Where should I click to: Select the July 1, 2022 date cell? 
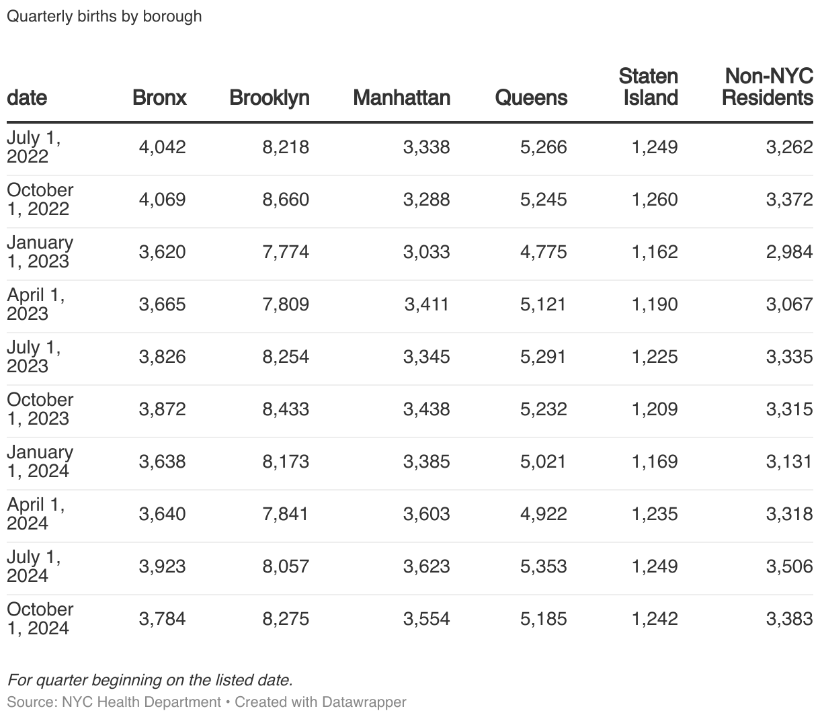pos(34,147)
